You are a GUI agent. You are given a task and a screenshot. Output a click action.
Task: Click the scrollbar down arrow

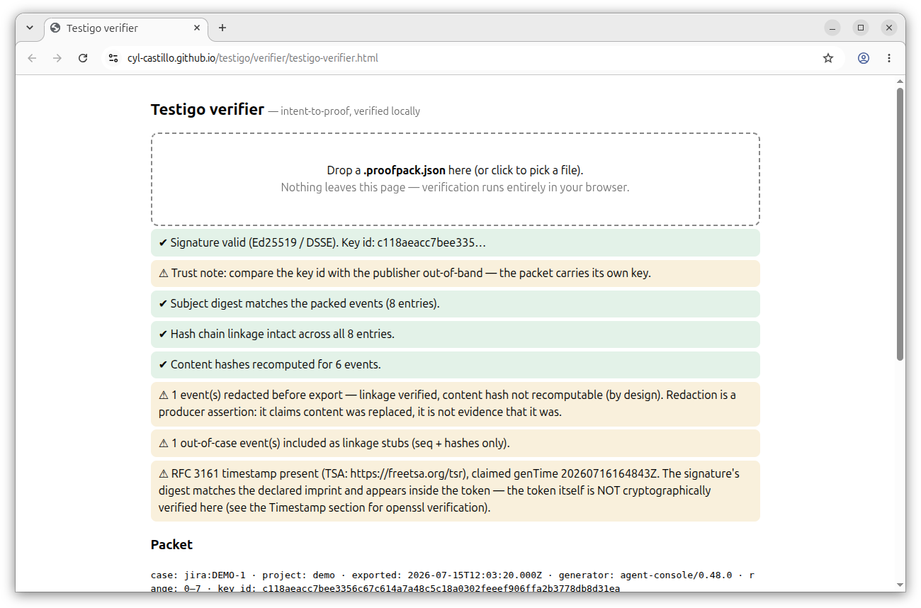[900, 586]
